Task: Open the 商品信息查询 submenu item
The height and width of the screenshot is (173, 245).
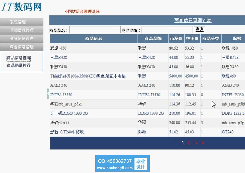Action: pyautogui.click(x=19, y=58)
